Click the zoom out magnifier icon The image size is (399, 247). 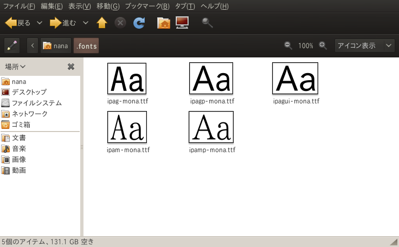[x=288, y=45]
